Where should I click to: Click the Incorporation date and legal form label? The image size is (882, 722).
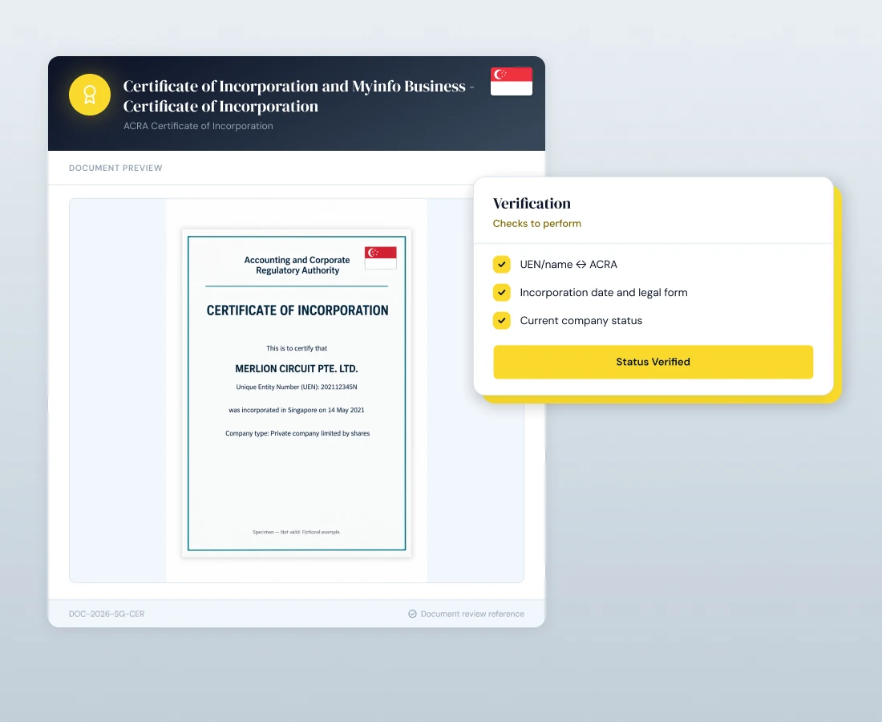point(604,292)
